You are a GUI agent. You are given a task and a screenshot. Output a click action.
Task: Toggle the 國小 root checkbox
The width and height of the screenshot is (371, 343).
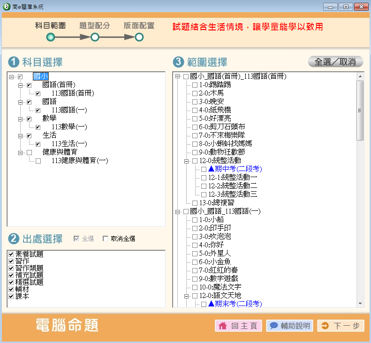(20, 77)
